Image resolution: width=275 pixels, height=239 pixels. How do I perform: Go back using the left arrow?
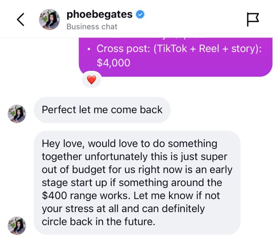click(21, 20)
